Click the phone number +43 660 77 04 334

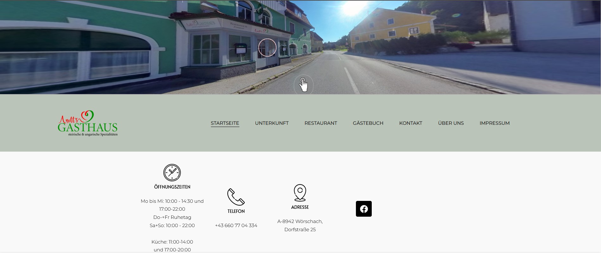(236, 226)
